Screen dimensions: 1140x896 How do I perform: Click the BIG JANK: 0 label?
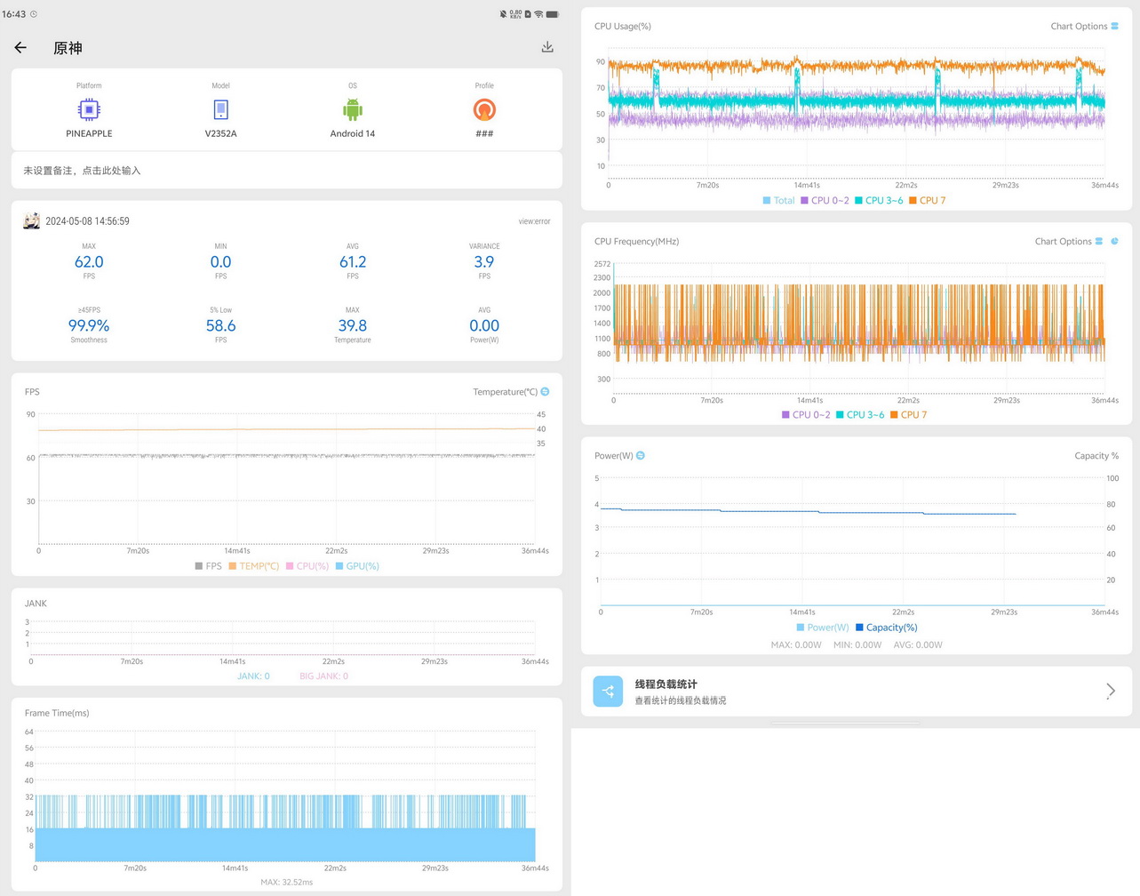coord(323,676)
